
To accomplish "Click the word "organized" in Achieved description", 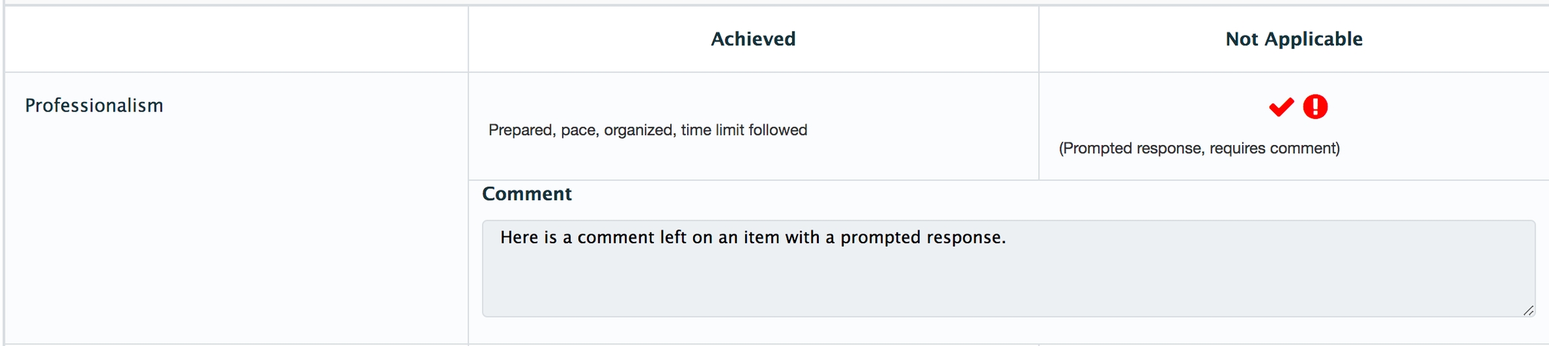I will [x=639, y=130].
